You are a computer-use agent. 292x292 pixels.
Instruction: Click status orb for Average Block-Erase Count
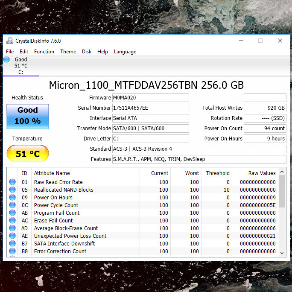[x=12, y=228]
